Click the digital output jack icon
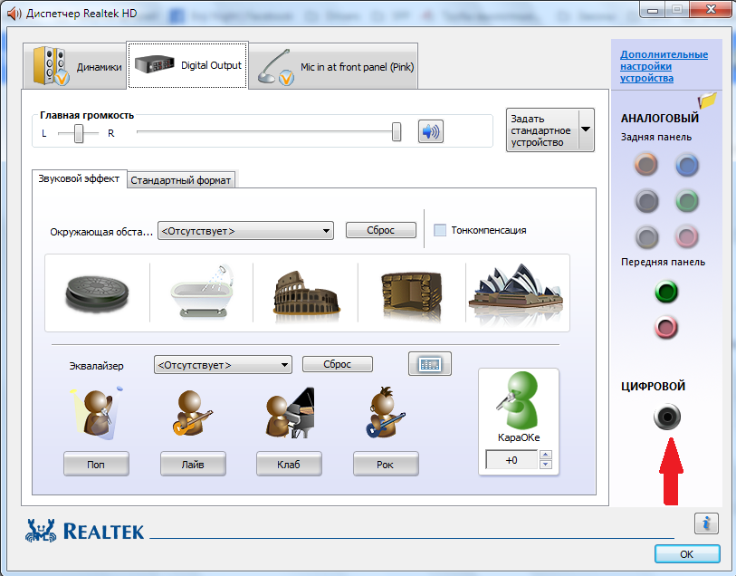The height and width of the screenshot is (576, 736). [x=666, y=417]
